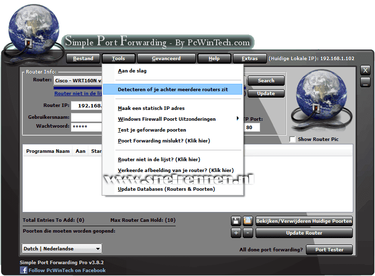375x276 pixels.
Task: Select Update Databases (Routers & Poorten)
Action: tap(173, 189)
